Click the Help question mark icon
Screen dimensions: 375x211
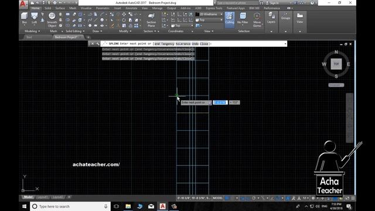coord(312,3)
